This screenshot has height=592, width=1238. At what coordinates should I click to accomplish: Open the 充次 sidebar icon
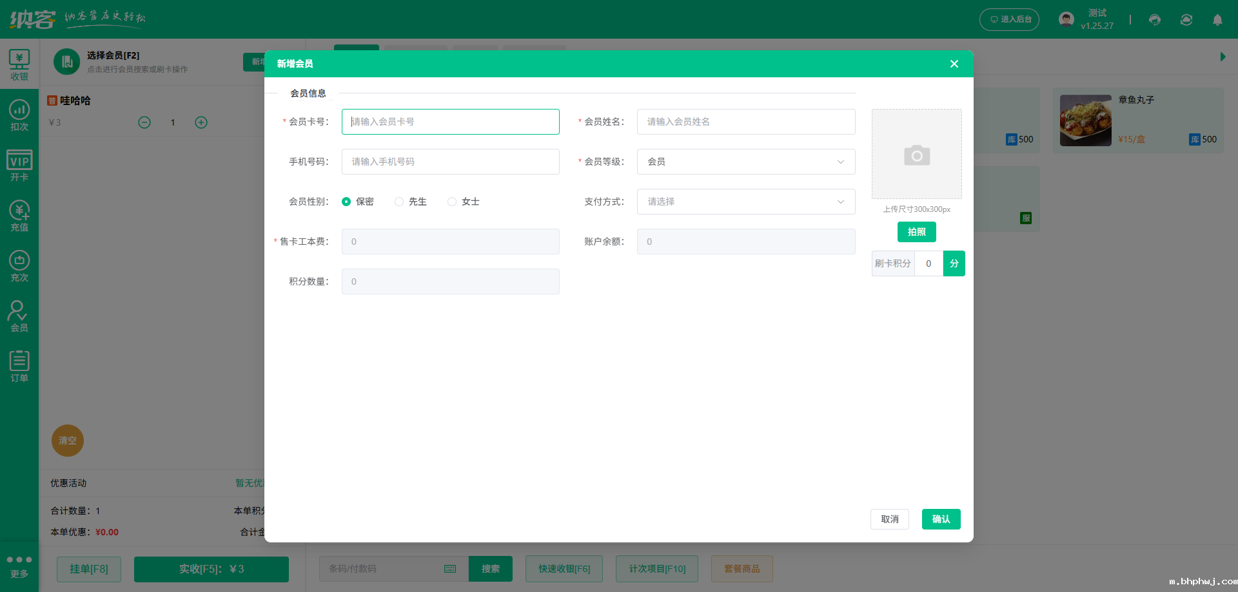[x=19, y=266]
